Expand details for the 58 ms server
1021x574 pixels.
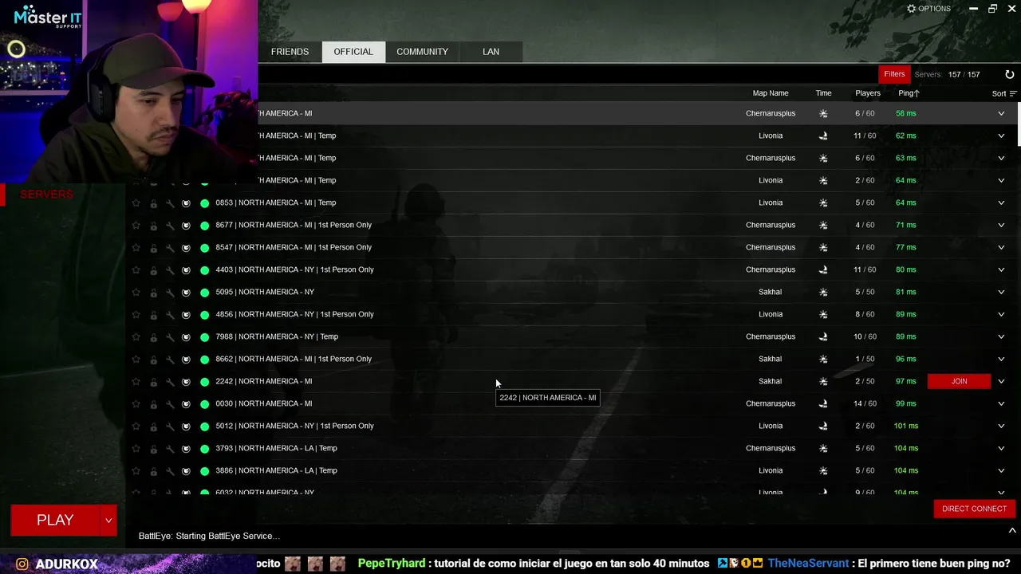1001,113
